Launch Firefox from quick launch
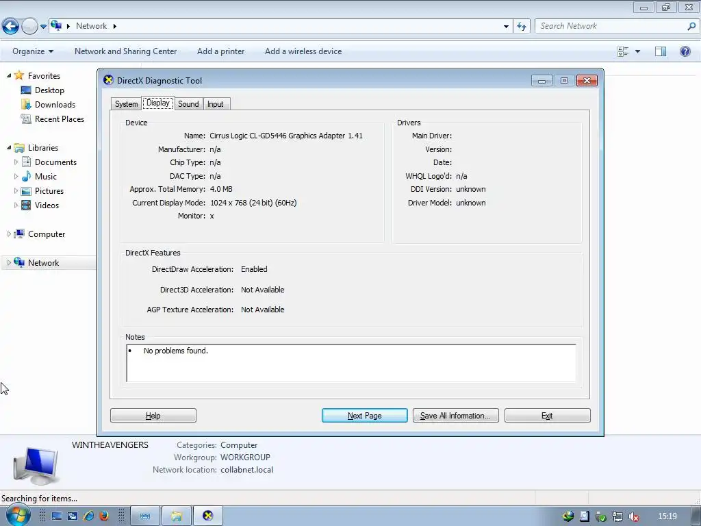The width and height of the screenshot is (701, 526). pos(104,516)
